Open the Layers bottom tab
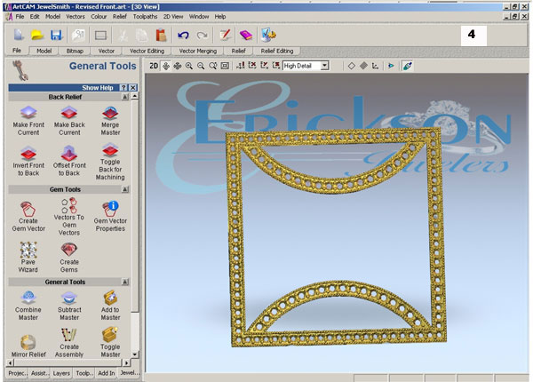Screen dimensions: 533x382 (61, 373)
